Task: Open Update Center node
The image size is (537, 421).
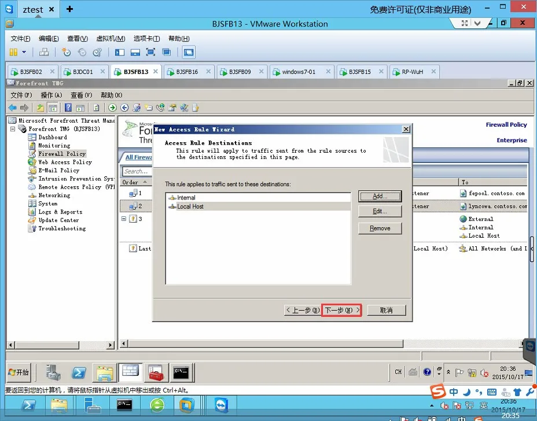Action: pos(58,220)
